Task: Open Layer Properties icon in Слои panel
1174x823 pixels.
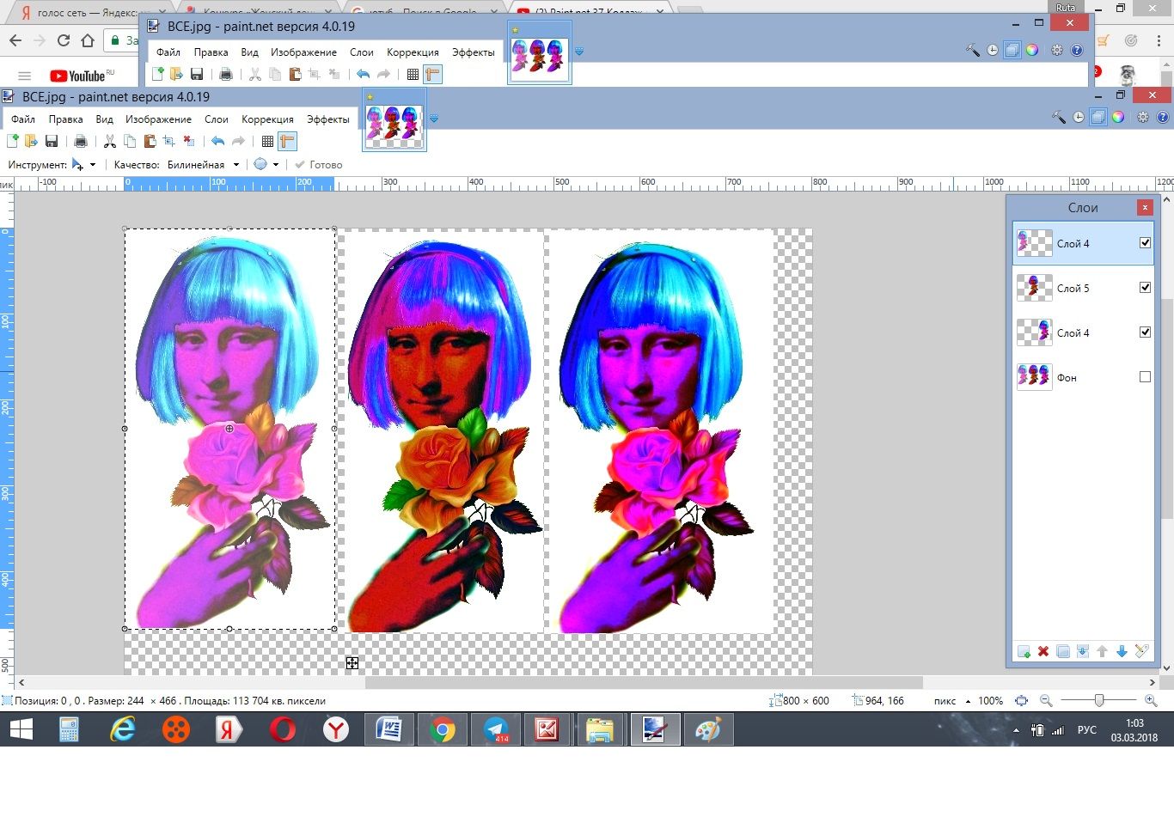Action: click(x=1141, y=652)
